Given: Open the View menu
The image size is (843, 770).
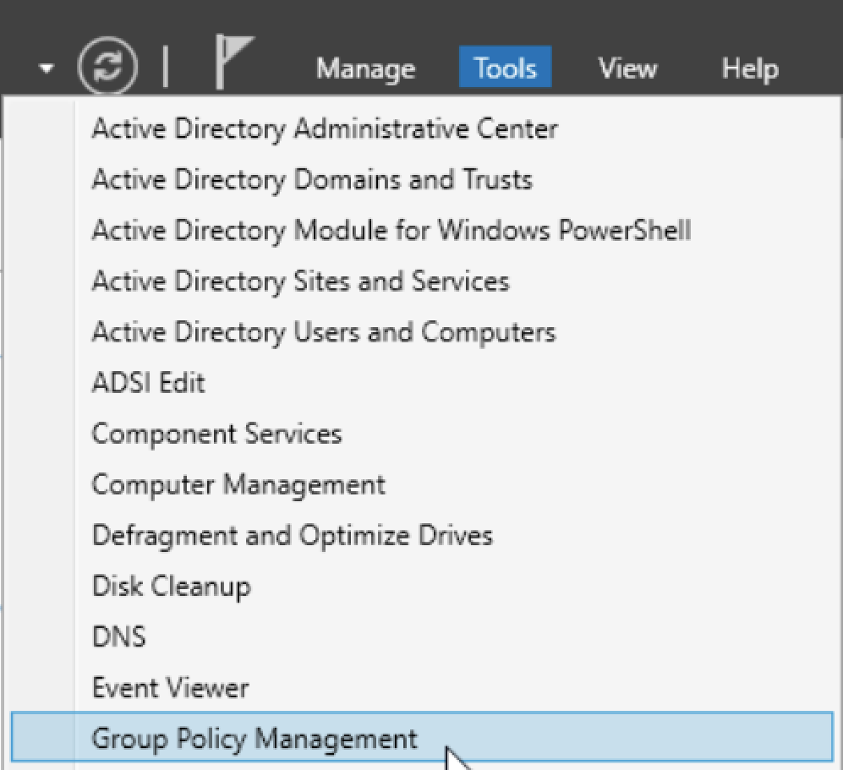Looking at the screenshot, I should (627, 68).
